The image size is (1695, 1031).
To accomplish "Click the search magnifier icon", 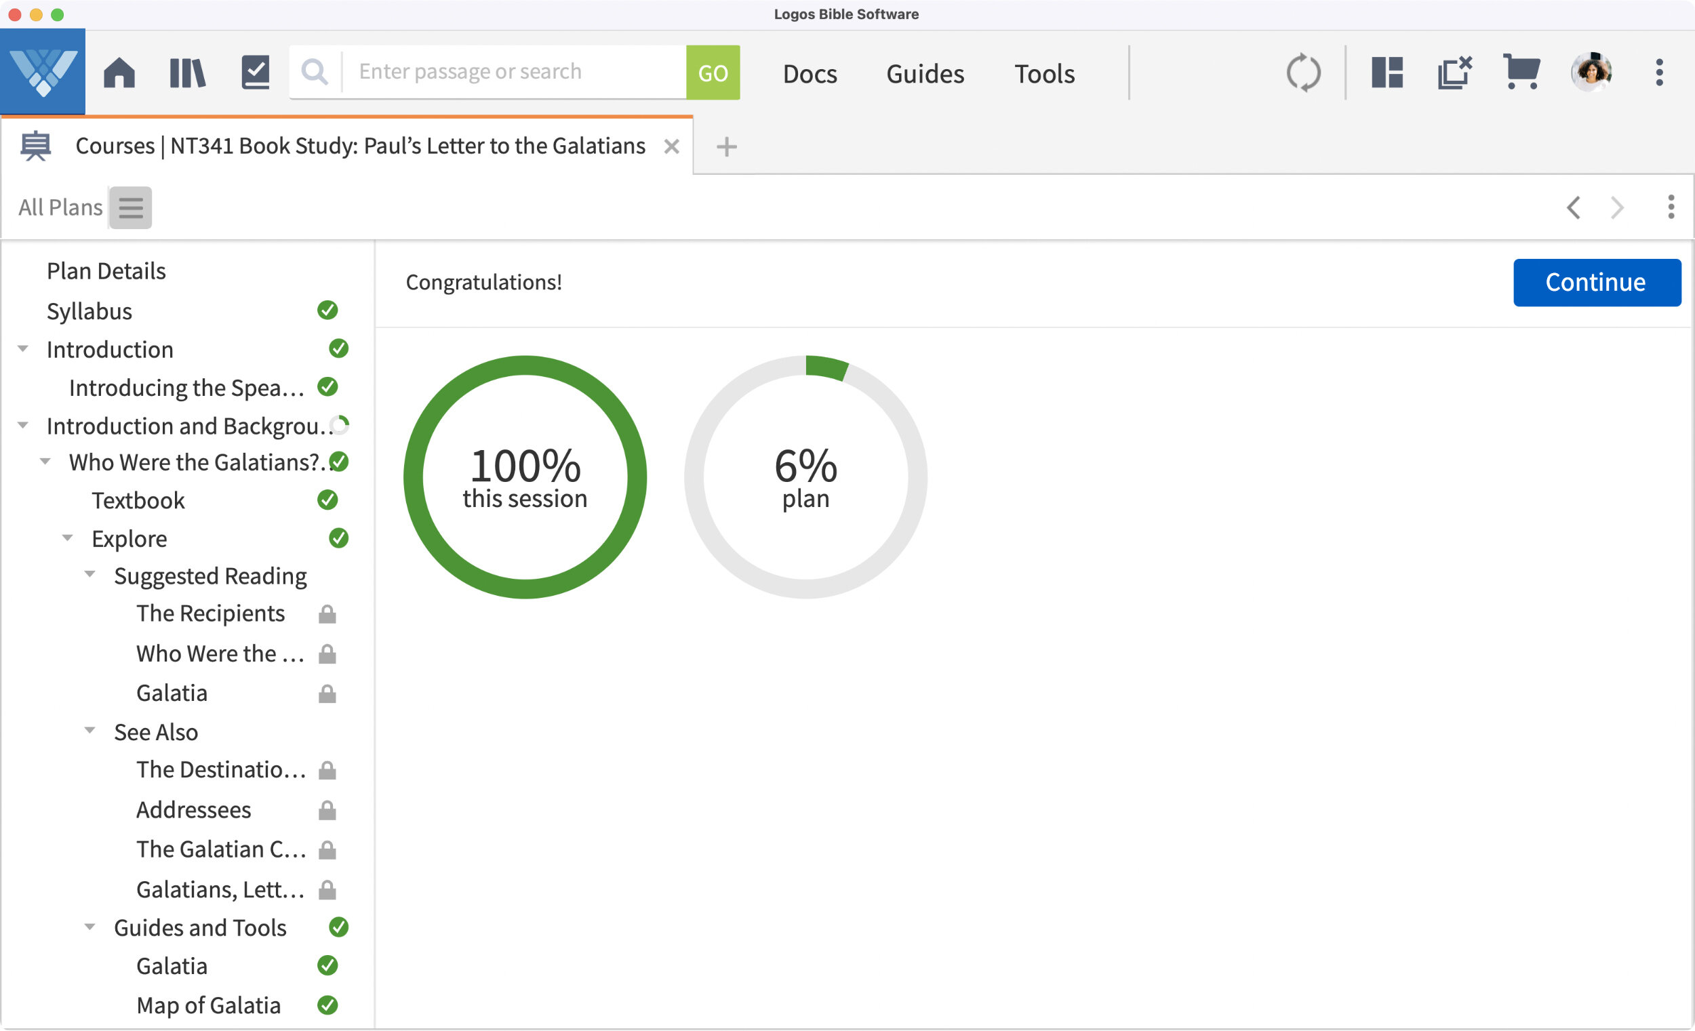I will pyautogui.click(x=315, y=72).
